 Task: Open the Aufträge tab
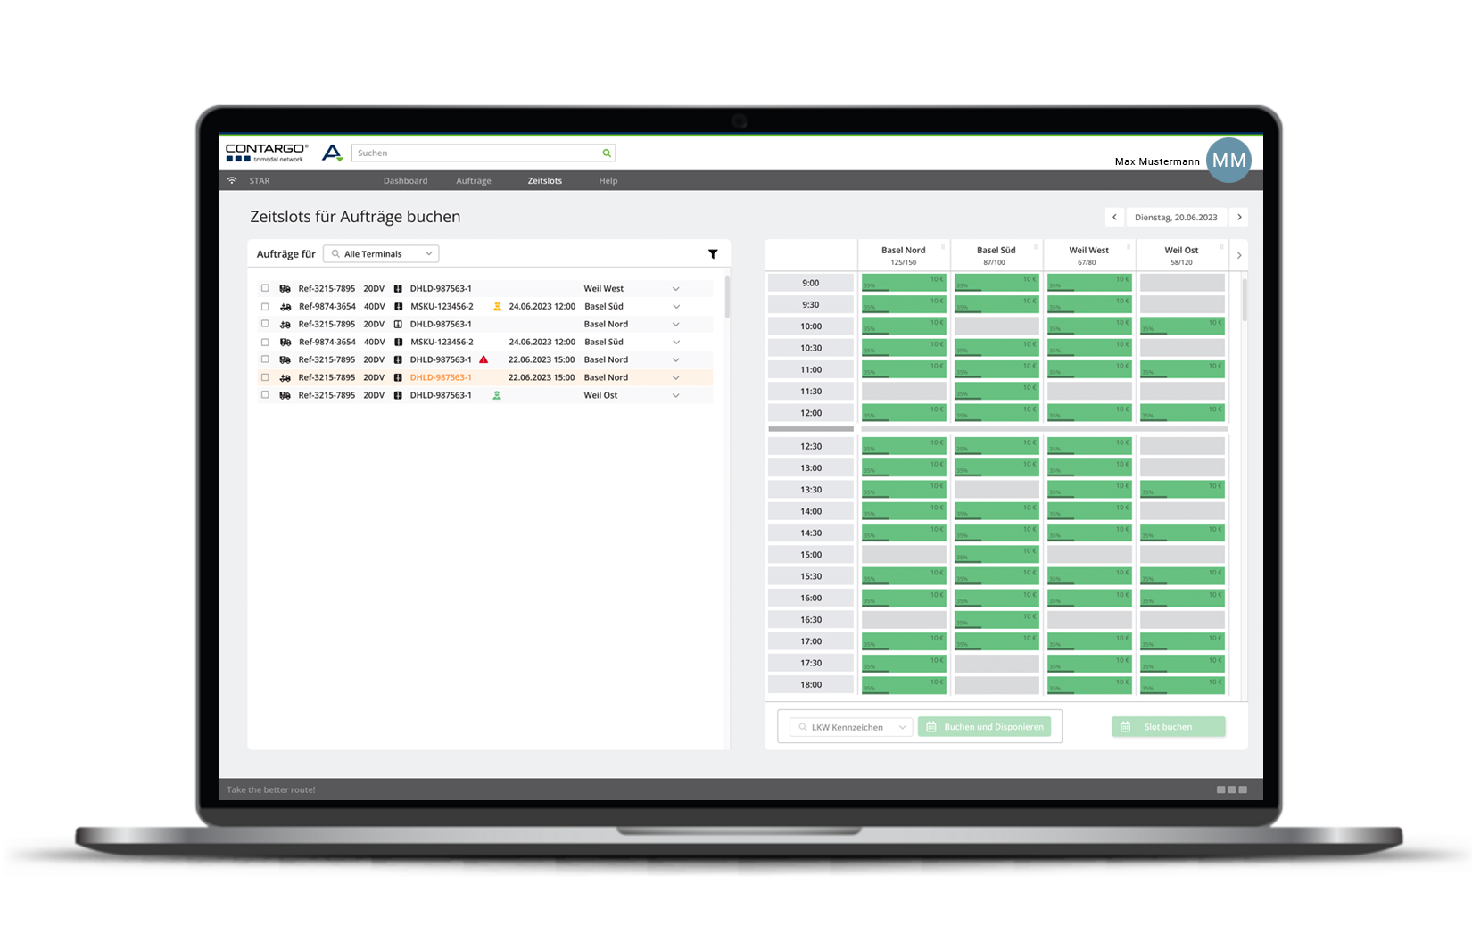[x=474, y=181]
